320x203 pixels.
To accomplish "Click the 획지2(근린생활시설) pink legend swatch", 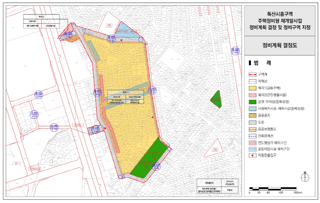I will point(253,95).
